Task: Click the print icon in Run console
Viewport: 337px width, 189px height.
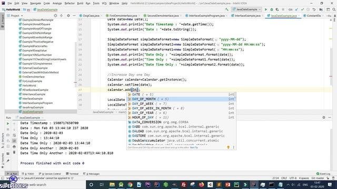Action: tap(14, 146)
